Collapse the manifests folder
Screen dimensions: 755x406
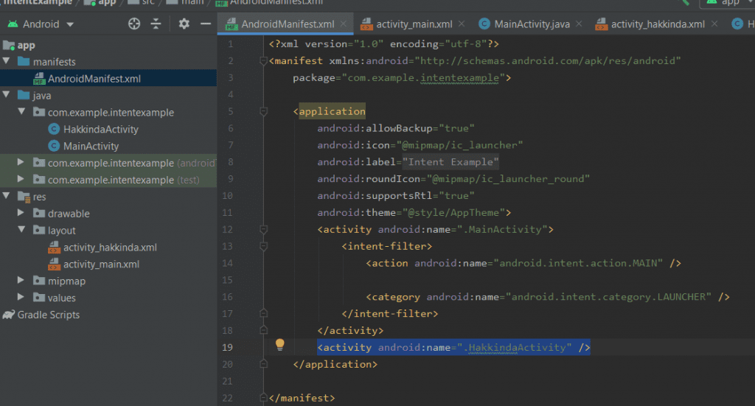click(7, 62)
